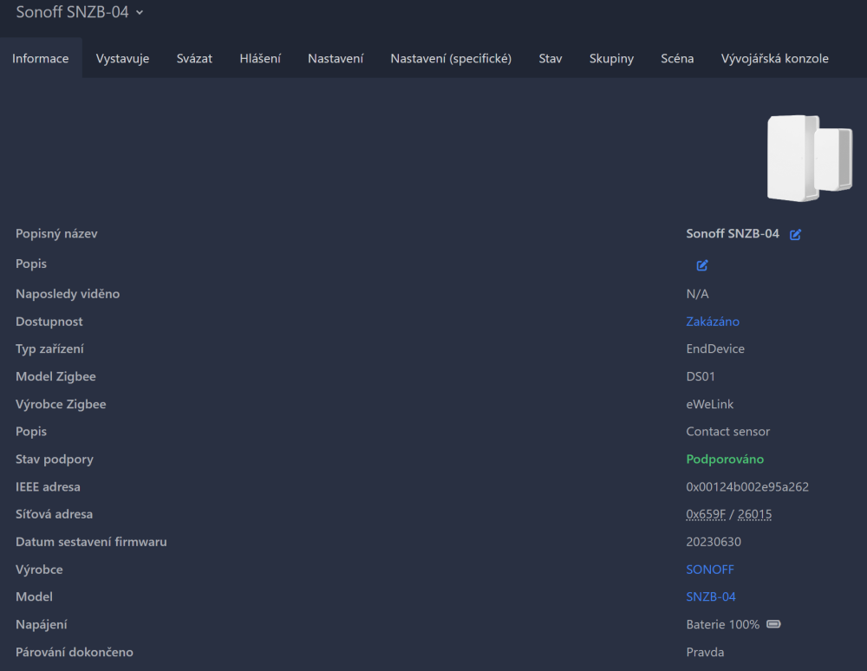Click the Contact sensor description value
This screenshot has width=867, height=671.
[x=727, y=431]
